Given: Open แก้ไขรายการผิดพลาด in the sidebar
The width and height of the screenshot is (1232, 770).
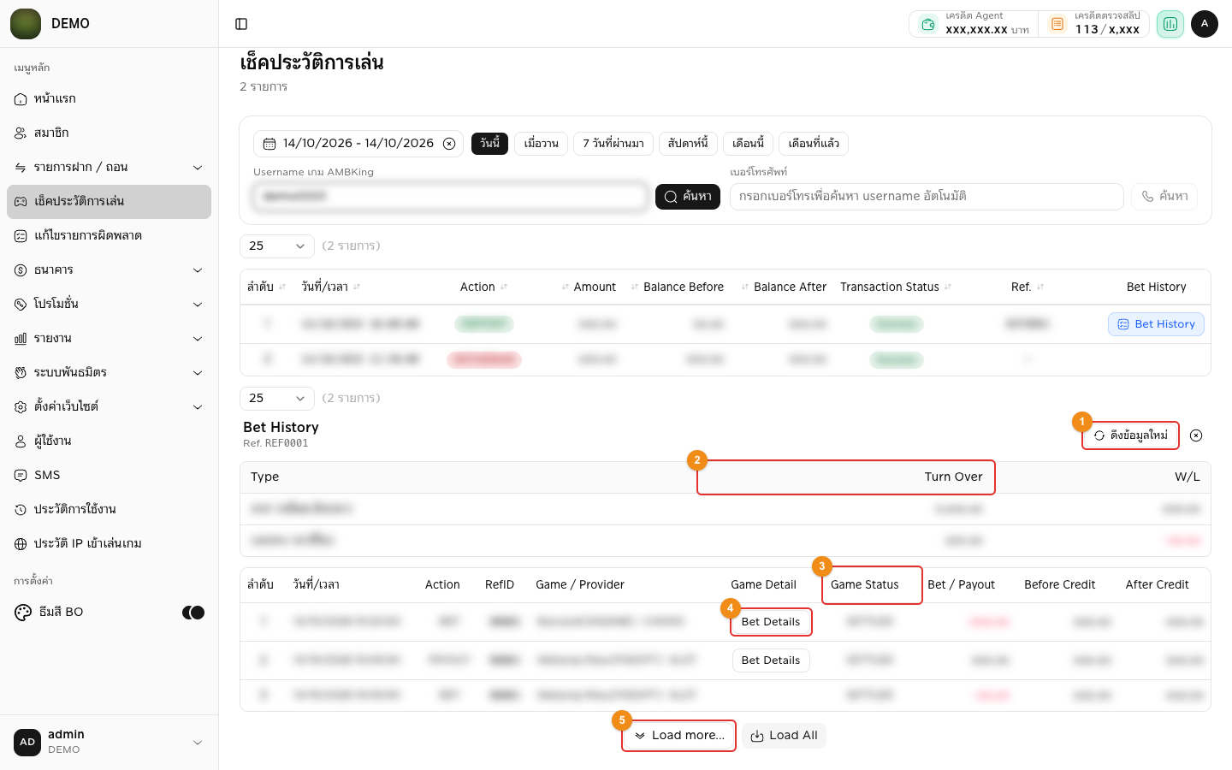Looking at the screenshot, I should [109, 236].
